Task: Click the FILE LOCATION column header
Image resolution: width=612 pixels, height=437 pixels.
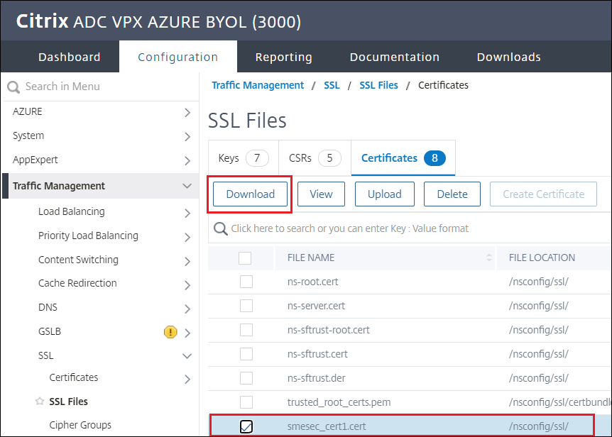Action: (542, 258)
